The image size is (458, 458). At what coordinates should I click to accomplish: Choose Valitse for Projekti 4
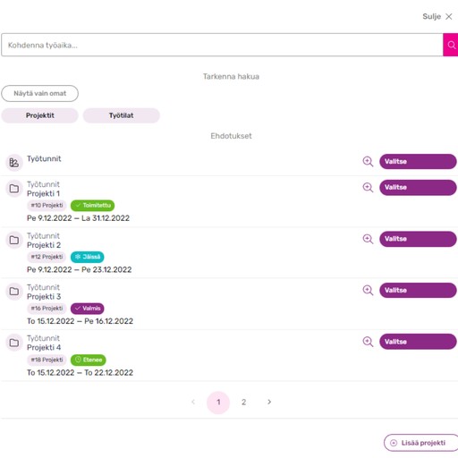tap(418, 342)
